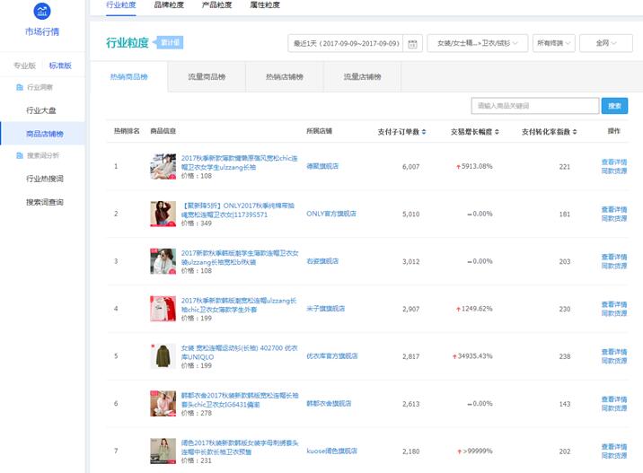Image resolution: width=643 pixels, height=473 pixels.
Task: Open the red hoodie thumbnail in rank 4 row
Action: click(x=163, y=309)
